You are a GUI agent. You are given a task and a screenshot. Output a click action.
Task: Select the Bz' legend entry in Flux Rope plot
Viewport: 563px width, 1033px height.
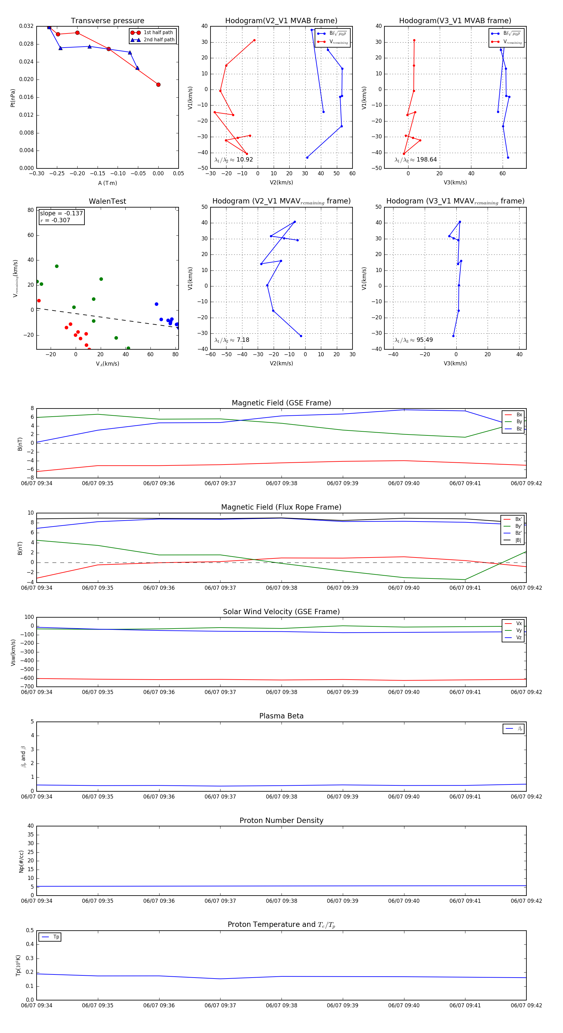click(513, 533)
